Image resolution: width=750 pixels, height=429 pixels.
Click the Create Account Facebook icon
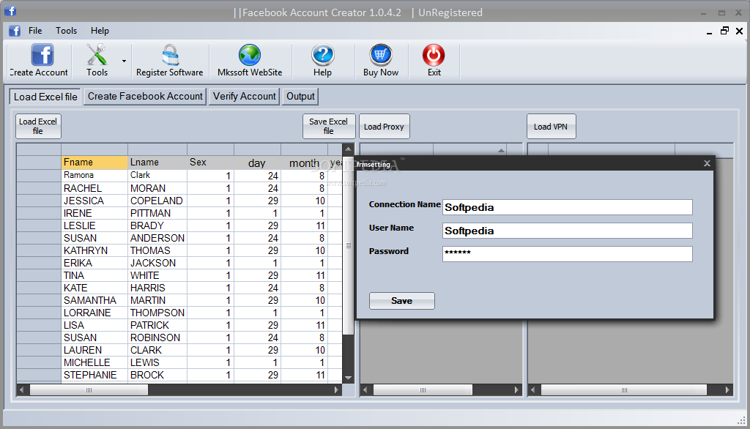pos(42,54)
